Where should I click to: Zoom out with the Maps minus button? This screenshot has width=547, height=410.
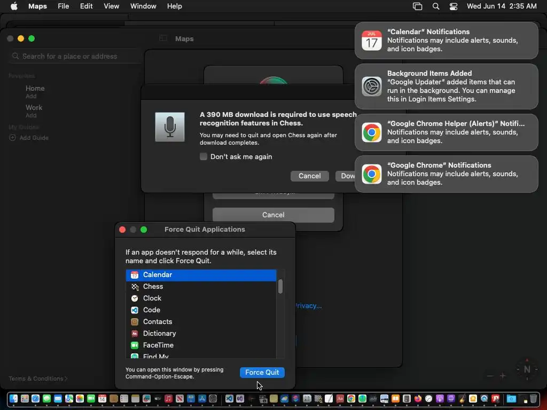(x=490, y=376)
